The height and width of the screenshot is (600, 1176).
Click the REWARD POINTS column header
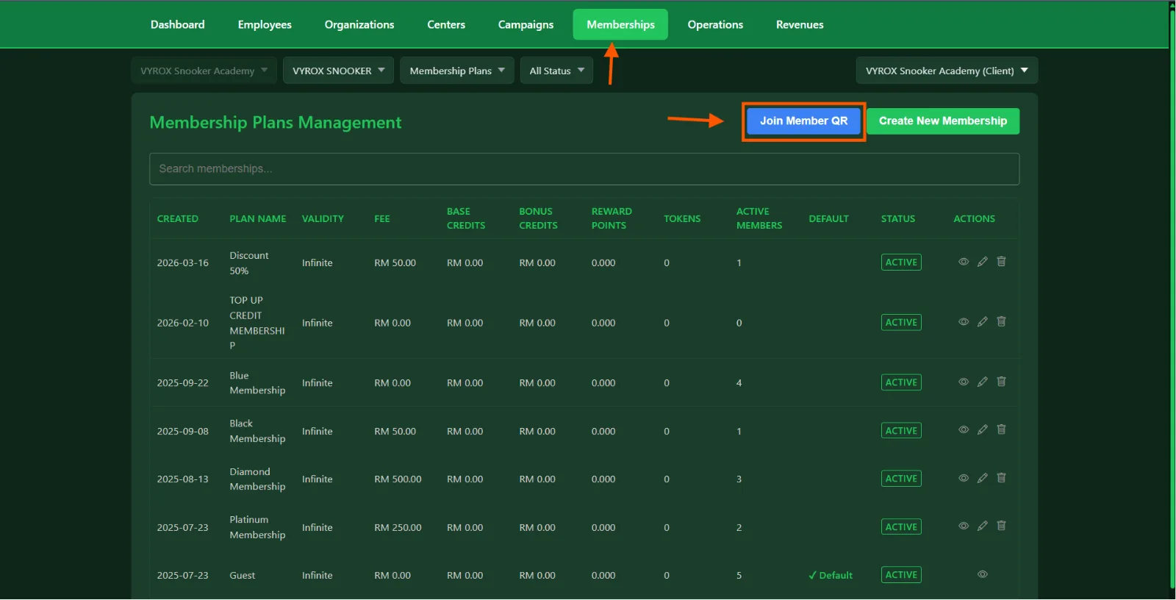[612, 218]
